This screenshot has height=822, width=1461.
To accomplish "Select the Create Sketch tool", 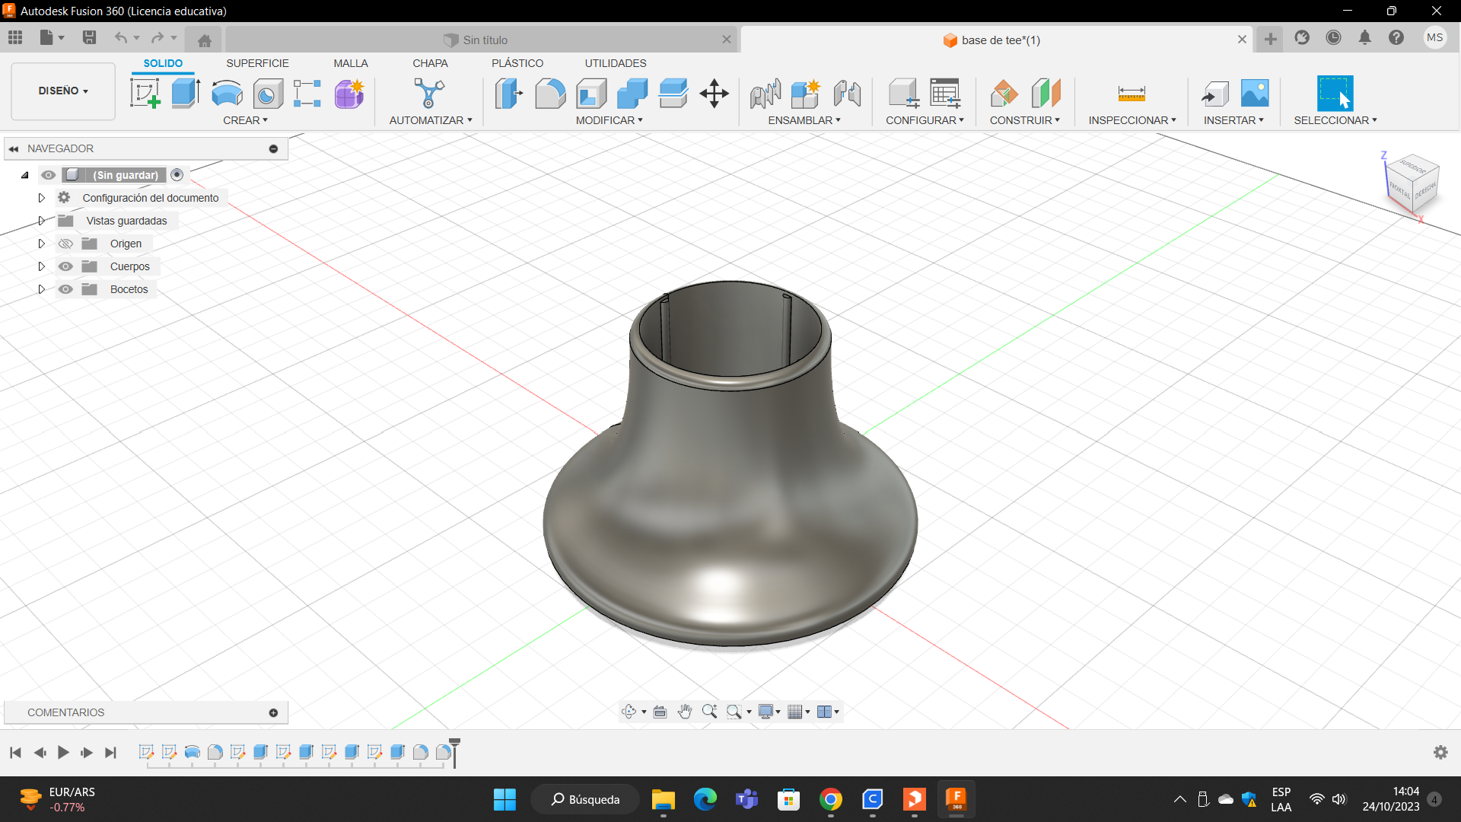I will [145, 94].
